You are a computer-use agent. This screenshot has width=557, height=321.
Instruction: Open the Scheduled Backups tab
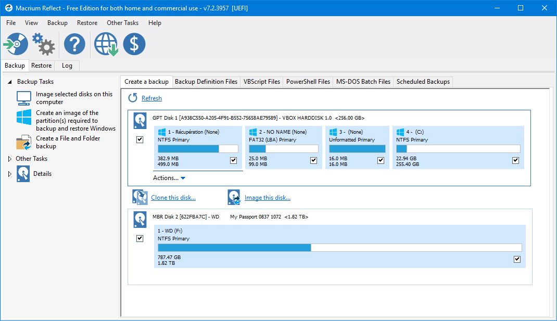(423, 82)
